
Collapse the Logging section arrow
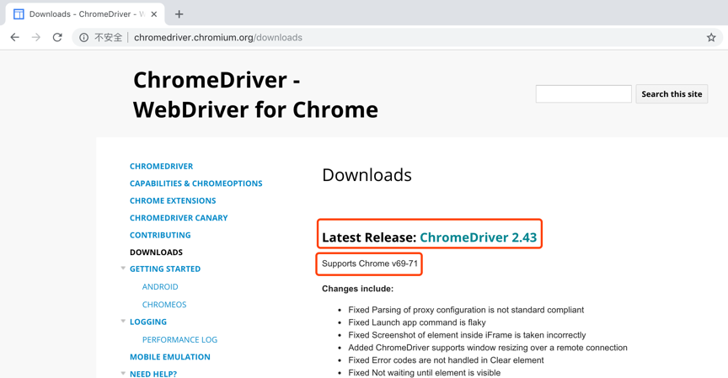pos(123,321)
